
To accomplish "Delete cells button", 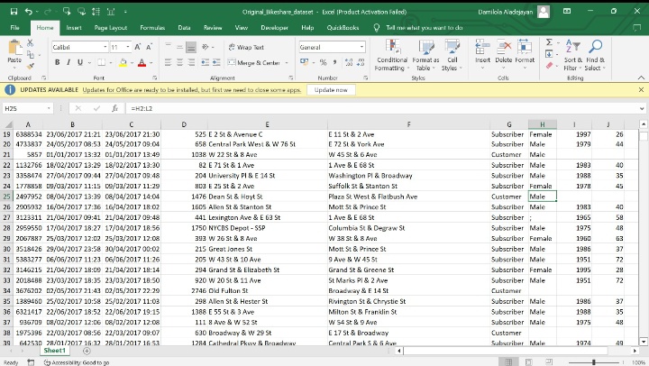I will point(504,54).
